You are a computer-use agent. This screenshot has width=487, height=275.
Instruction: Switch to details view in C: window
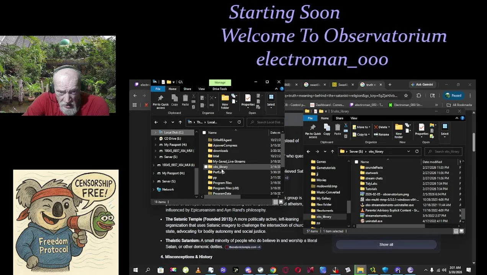pos(276,202)
